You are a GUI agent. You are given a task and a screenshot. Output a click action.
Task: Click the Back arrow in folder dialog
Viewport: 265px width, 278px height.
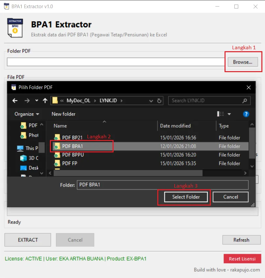(x=15, y=100)
